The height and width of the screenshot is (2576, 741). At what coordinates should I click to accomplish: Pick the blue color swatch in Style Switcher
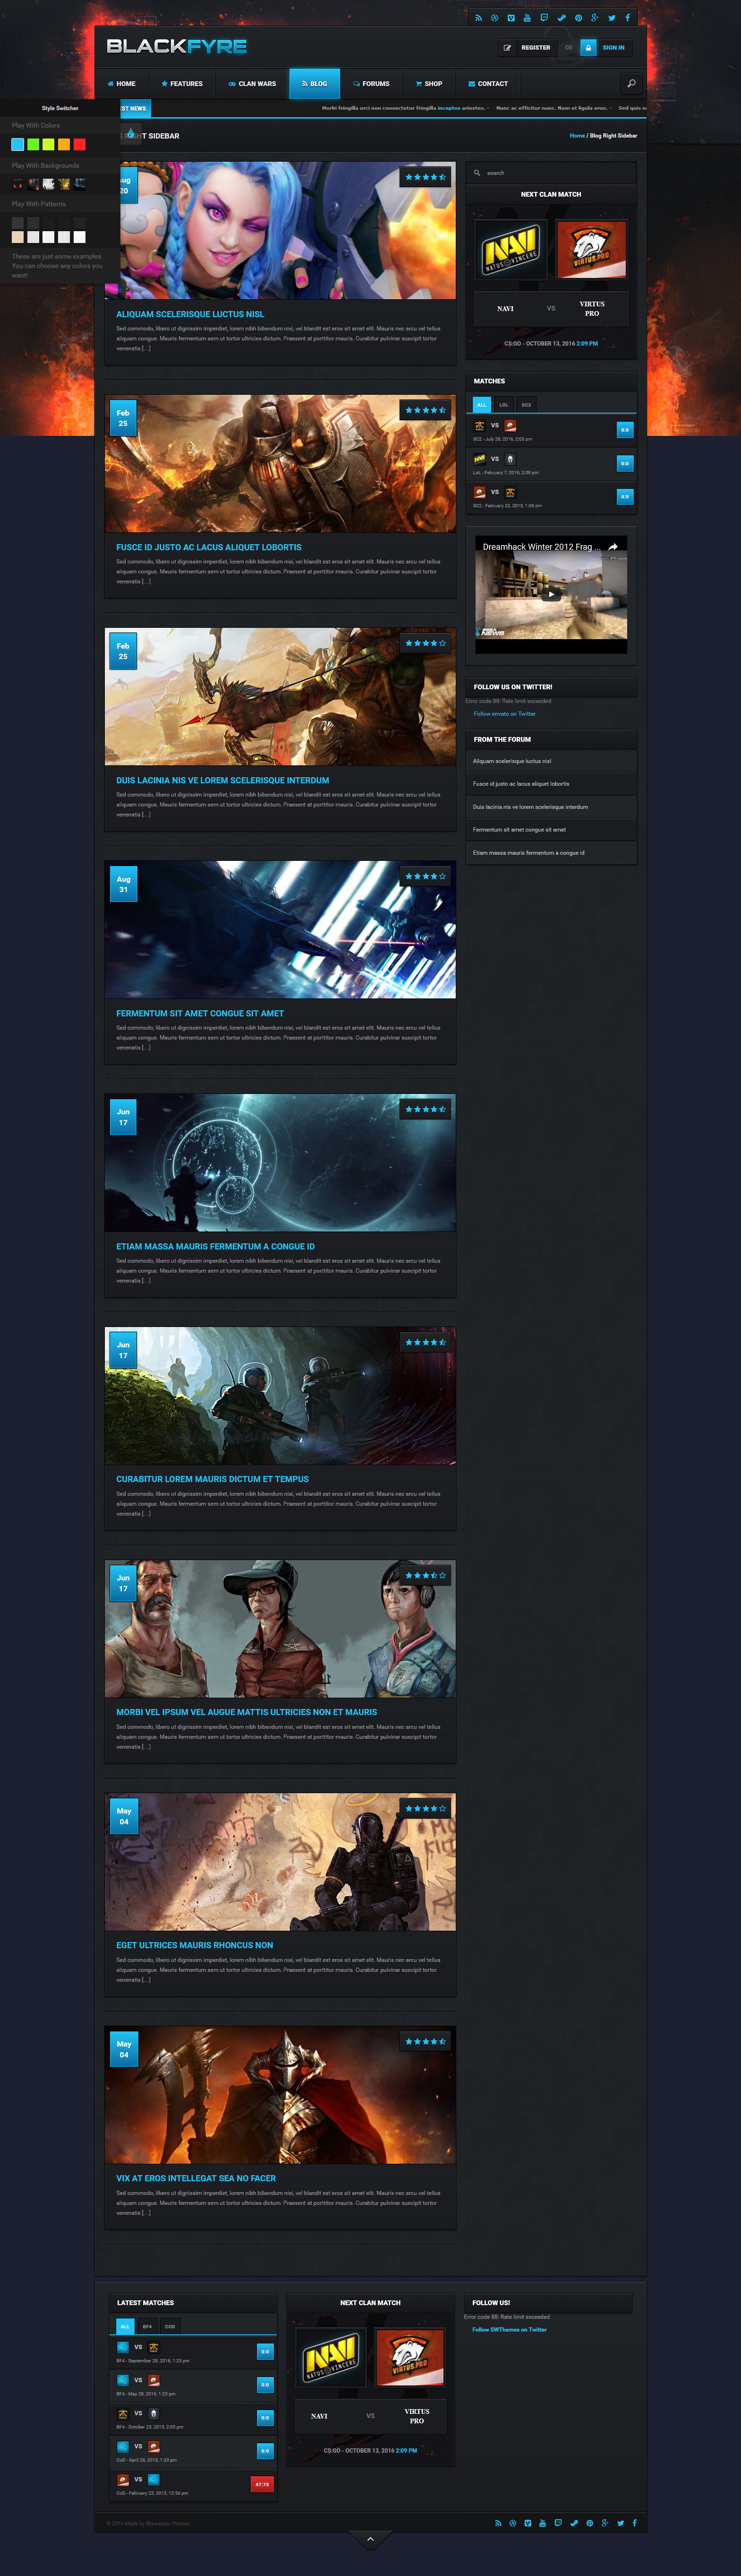click(17, 145)
